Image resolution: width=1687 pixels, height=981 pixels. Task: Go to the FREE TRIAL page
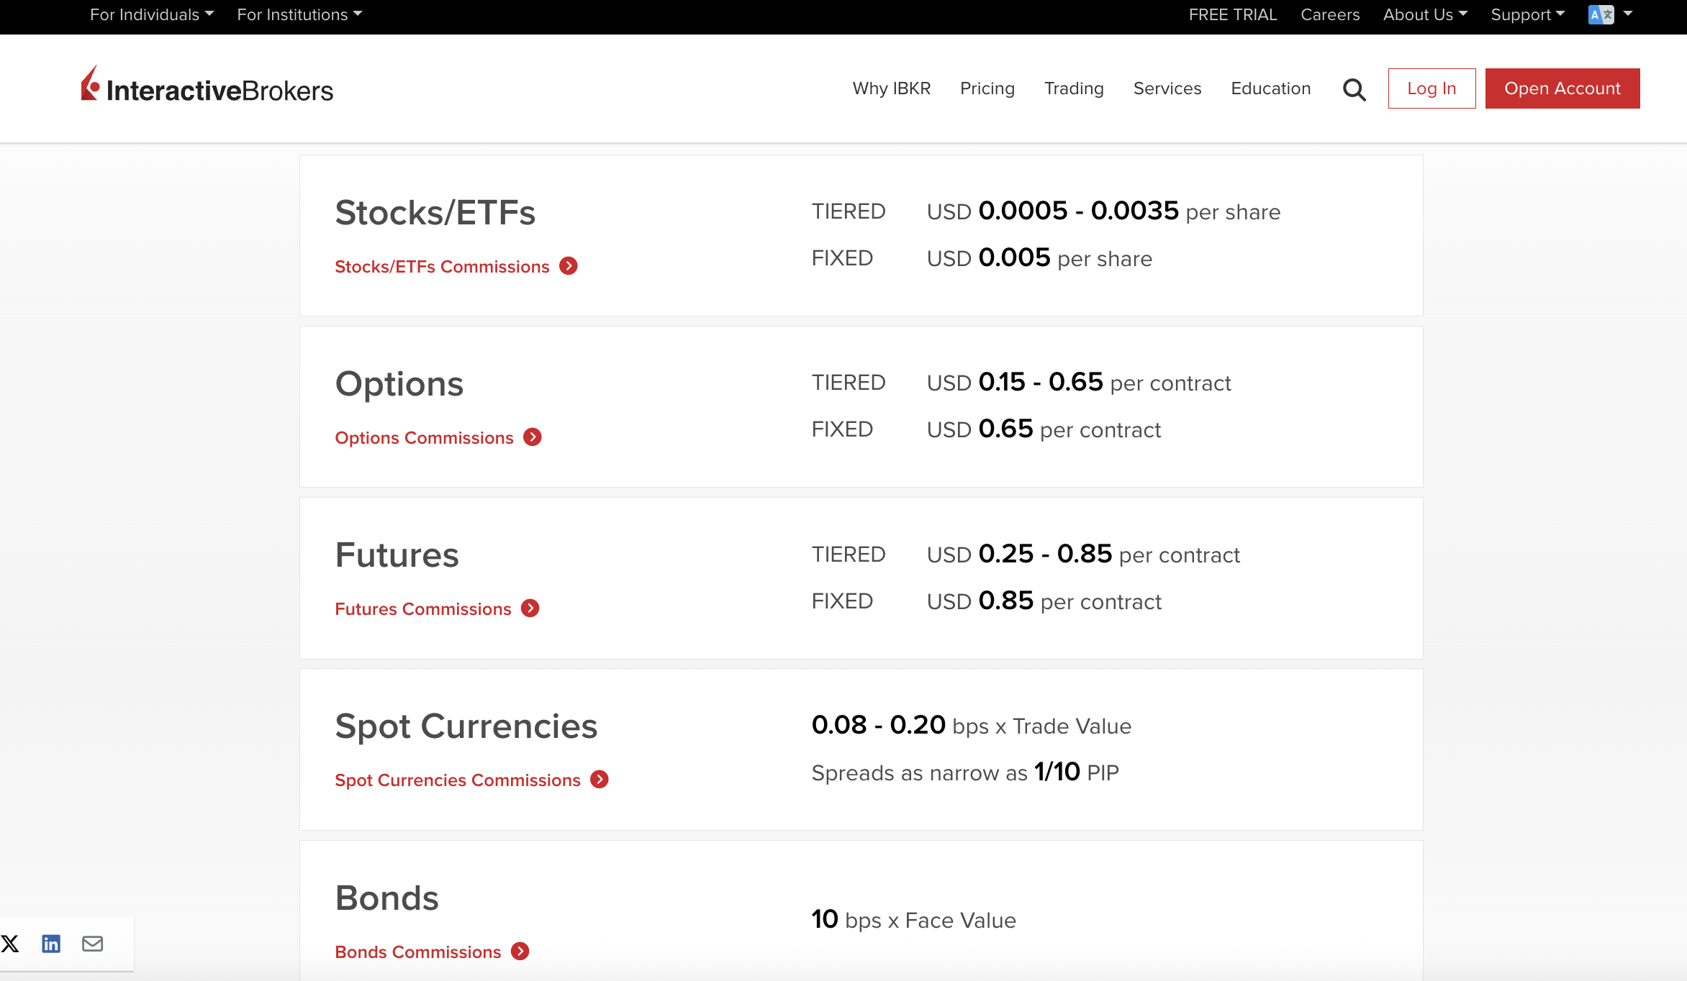(x=1233, y=14)
